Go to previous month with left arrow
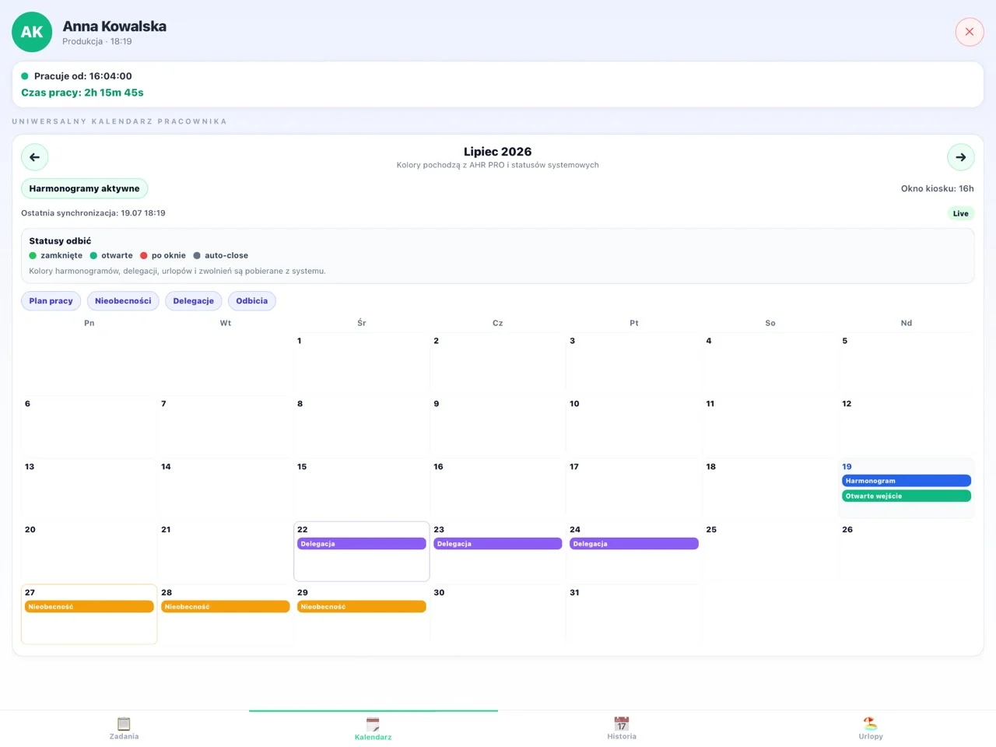 [x=34, y=157]
